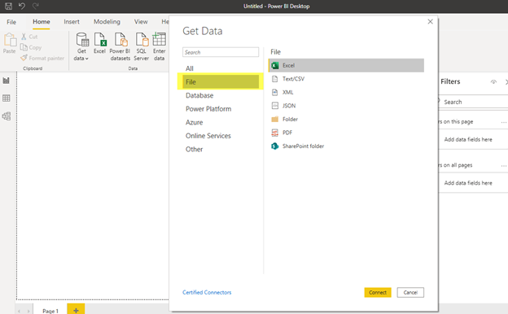Click the Redo arrow icon
Viewport: 508px width, 314px height.
(35, 6)
